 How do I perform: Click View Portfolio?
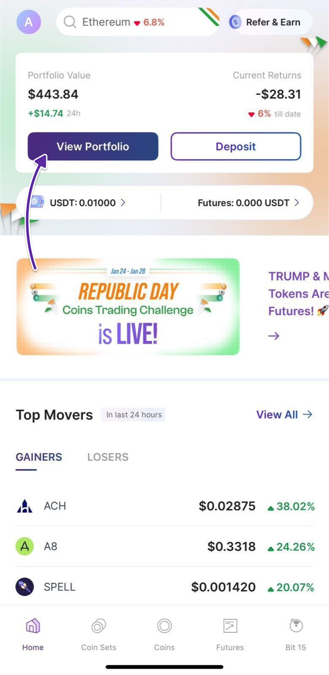tap(92, 146)
